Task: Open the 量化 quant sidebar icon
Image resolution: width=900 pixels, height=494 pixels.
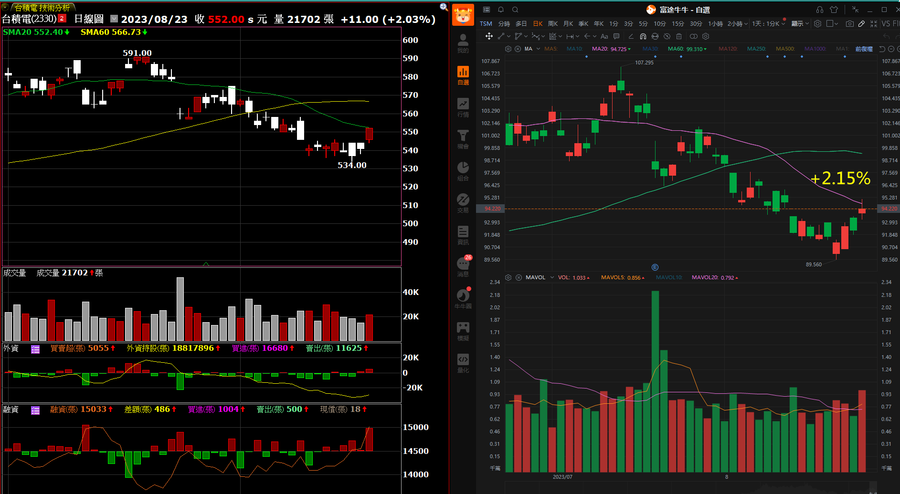Action: pos(463,363)
